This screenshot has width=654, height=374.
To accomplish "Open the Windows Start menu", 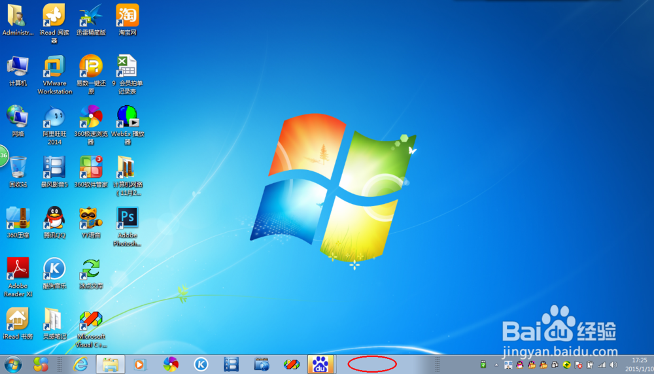I will (13, 365).
